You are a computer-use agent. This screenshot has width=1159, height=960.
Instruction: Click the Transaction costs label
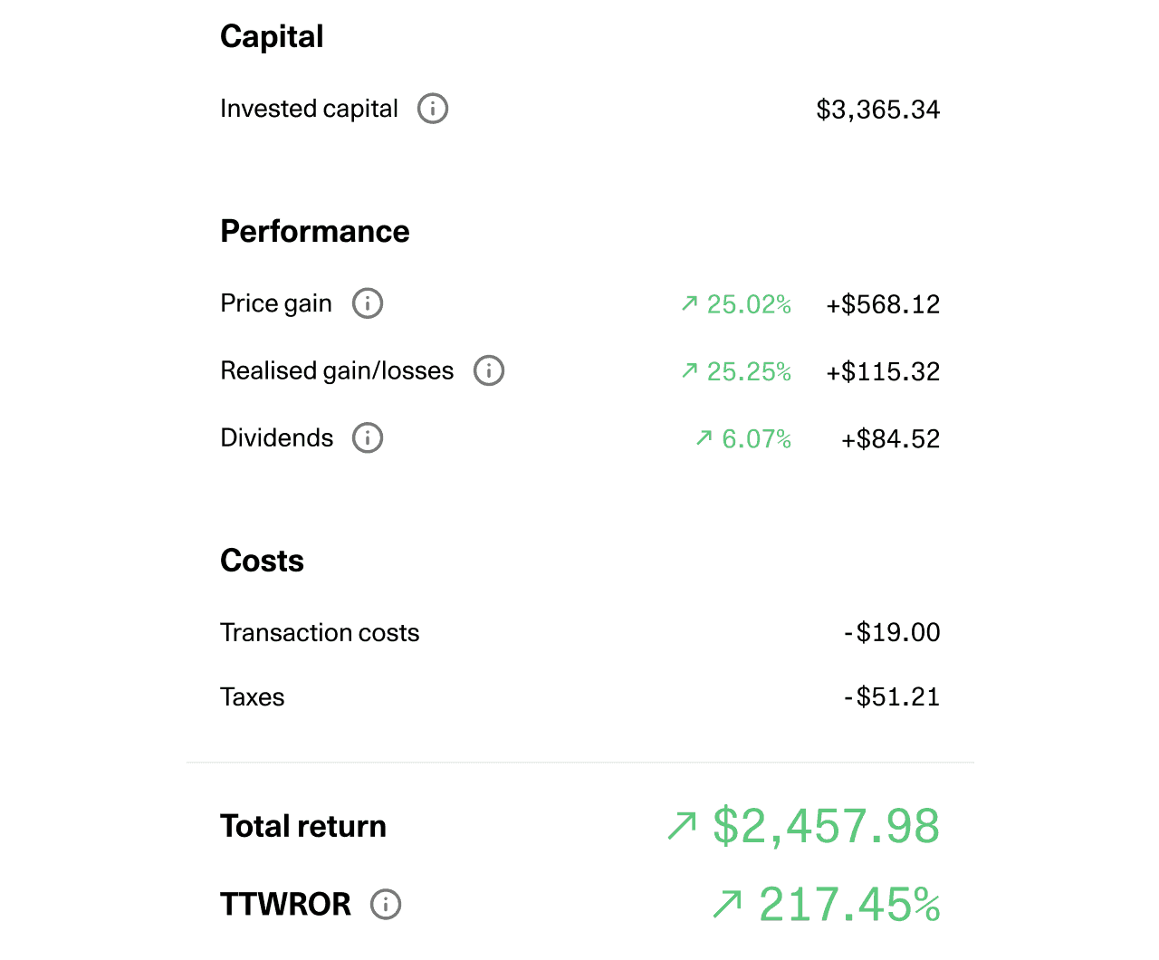[320, 632]
